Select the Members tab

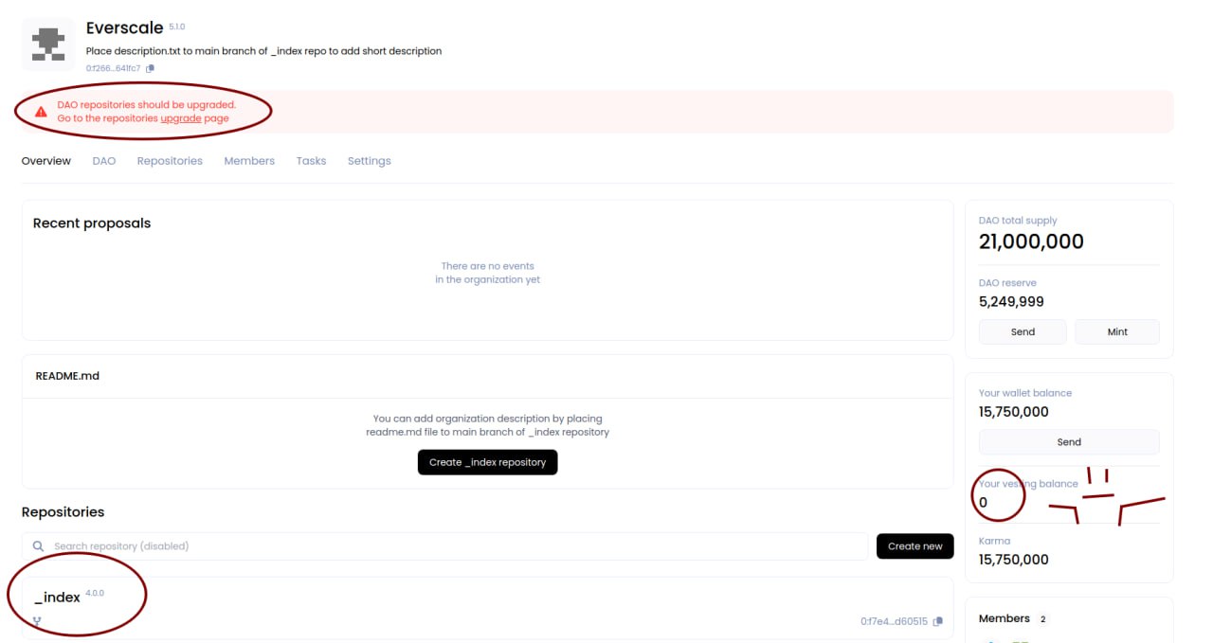coord(249,161)
